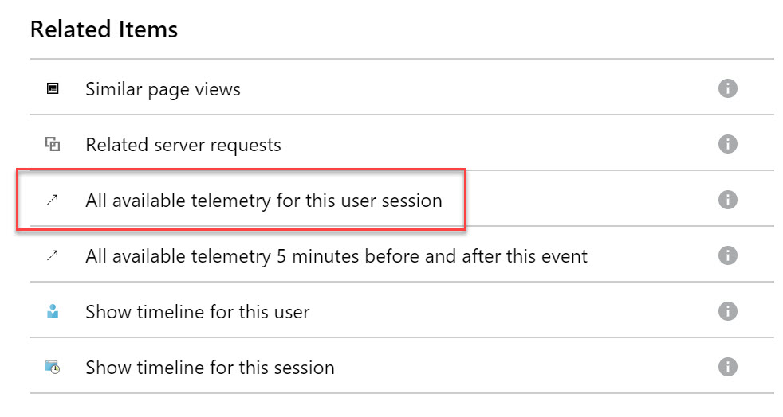Show info for Related server requests
The width and height of the screenshot is (783, 417).
(727, 144)
